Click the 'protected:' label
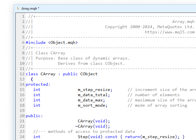 (38, 85)
